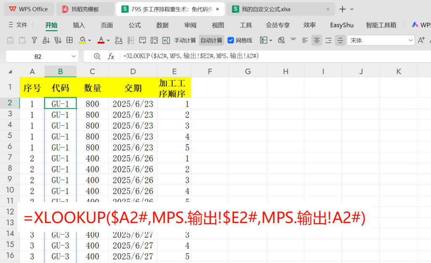Switch to the 视图 ribbon tab
Image resolution: width=431 pixels, height=263 pixels.
point(218,25)
